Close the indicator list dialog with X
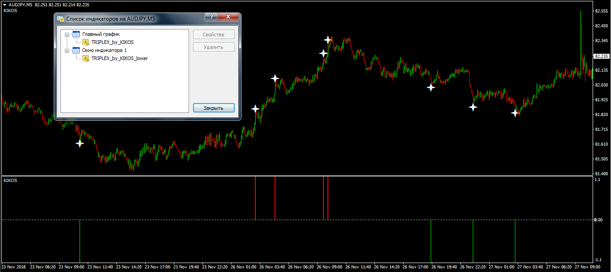 pyautogui.click(x=228, y=17)
